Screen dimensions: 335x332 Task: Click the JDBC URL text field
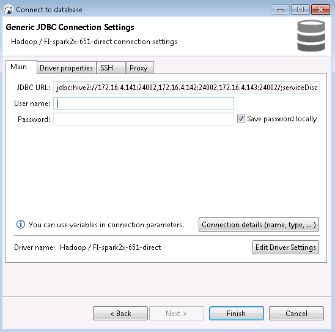186,88
